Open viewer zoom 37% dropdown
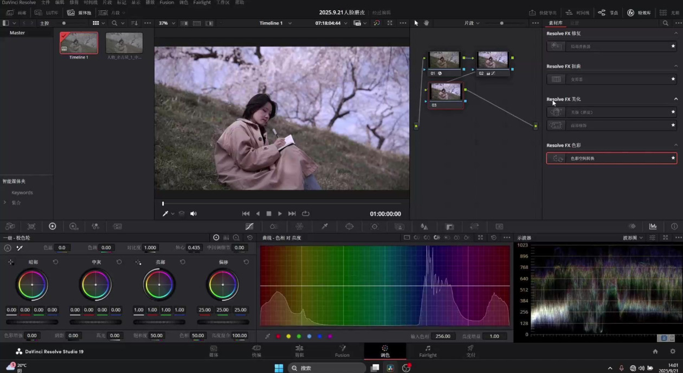This screenshot has height=373, width=683. [x=166, y=23]
